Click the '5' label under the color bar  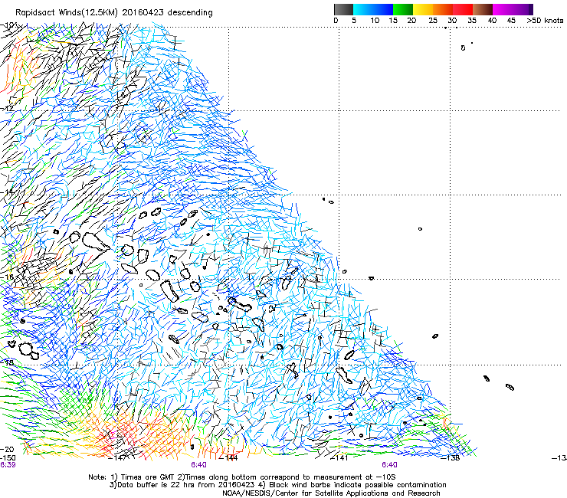354,21
